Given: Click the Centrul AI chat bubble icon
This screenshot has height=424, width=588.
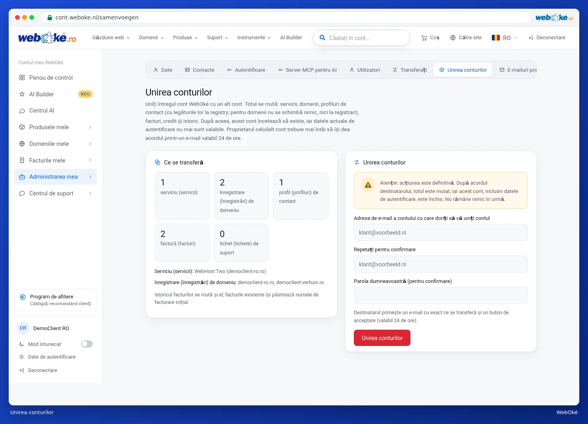Looking at the screenshot, I should coord(22,111).
